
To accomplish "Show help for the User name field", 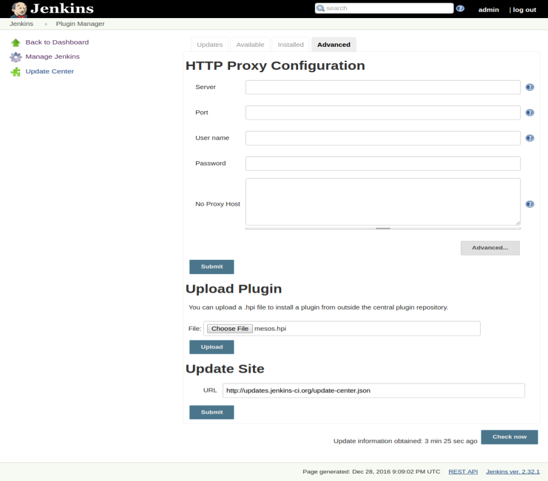I will (x=530, y=138).
